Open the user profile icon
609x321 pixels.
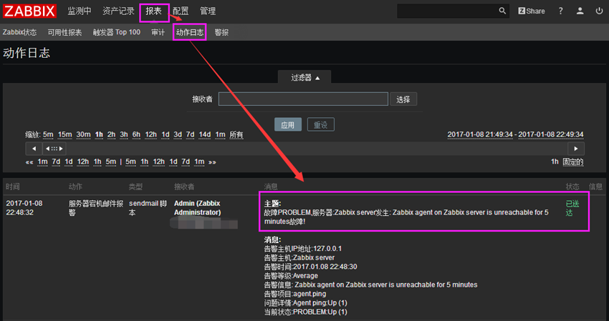[580, 11]
